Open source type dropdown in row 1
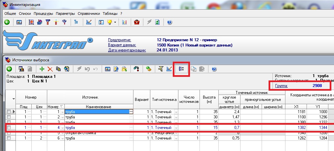 coord(176,112)
